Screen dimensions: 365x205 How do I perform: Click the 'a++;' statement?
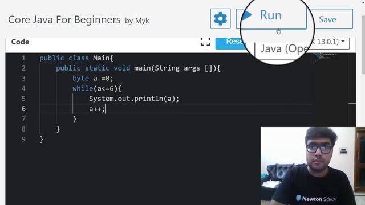point(97,109)
